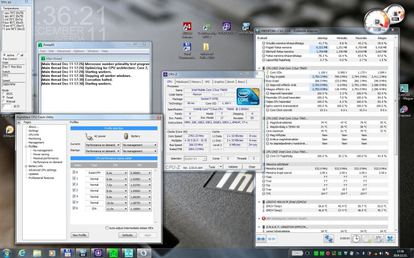Click the manual fan level input field

(7, 106)
